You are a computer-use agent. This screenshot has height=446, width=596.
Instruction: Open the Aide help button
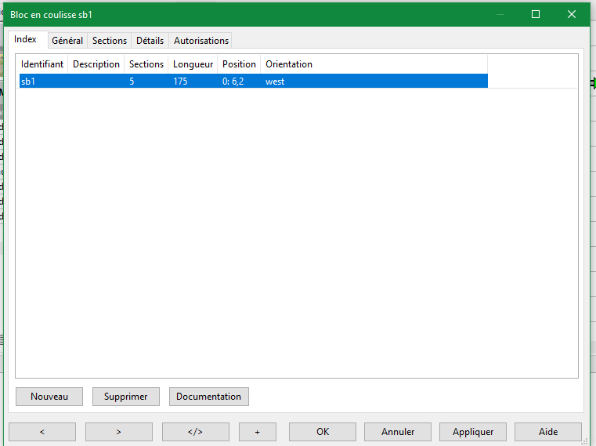click(x=548, y=432)
